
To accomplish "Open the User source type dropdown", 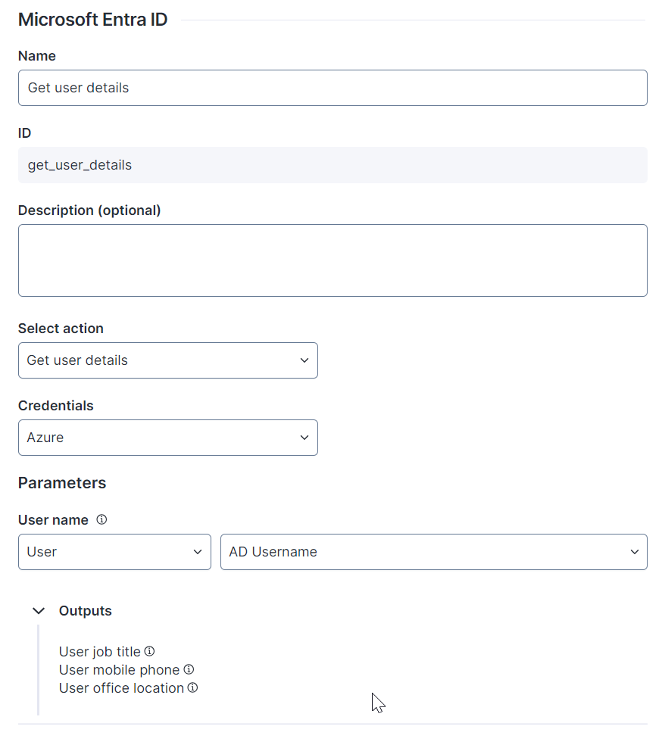I will click(114, 552).
